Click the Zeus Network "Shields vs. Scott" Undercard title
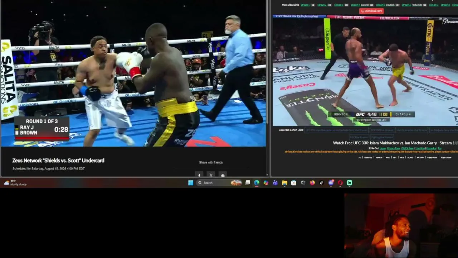The width and height of the screenshot is (458, 258). [58, 161]
